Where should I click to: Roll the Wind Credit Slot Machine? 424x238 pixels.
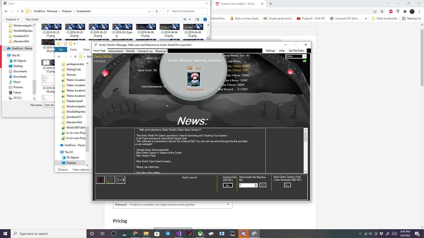(263, 185)
